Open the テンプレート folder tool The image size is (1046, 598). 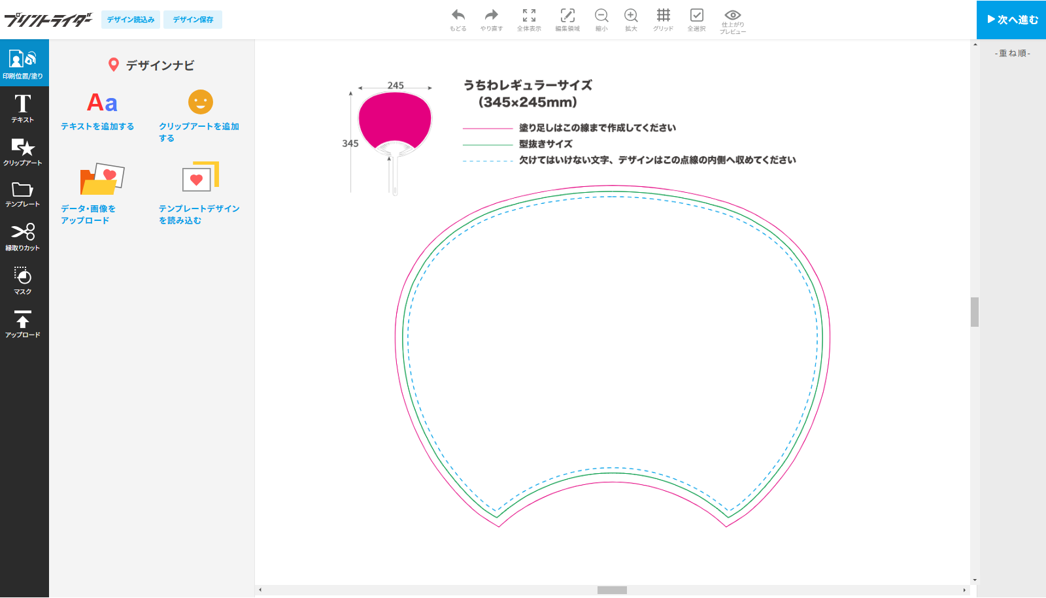coord(23,194)
